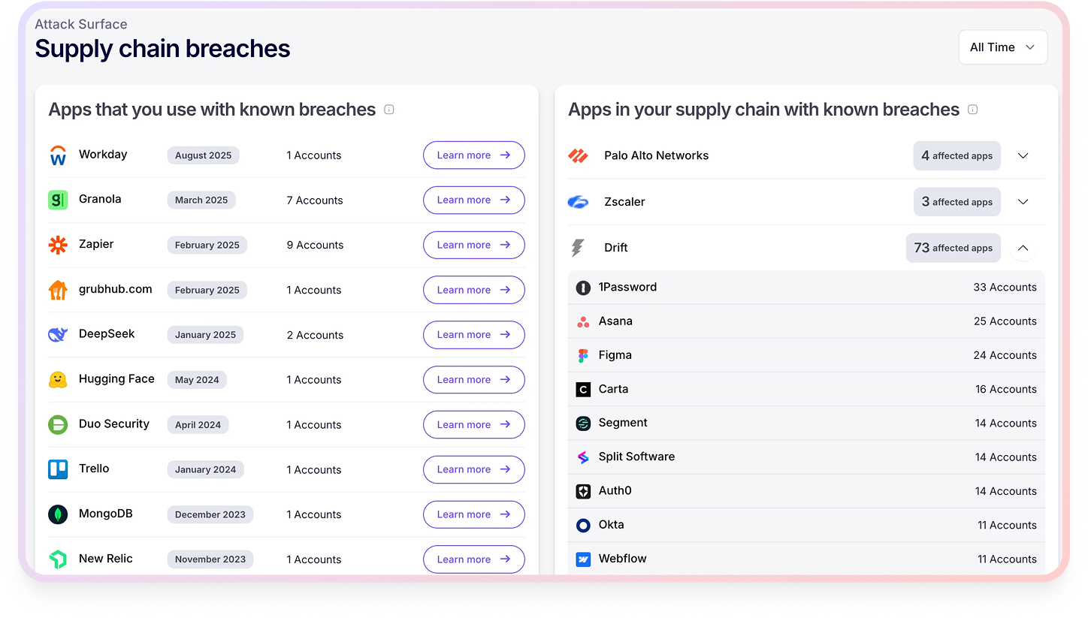Click the '4 affected apps' badge
The width and height of the screenshot is (1088, 618).
(957, 156)
